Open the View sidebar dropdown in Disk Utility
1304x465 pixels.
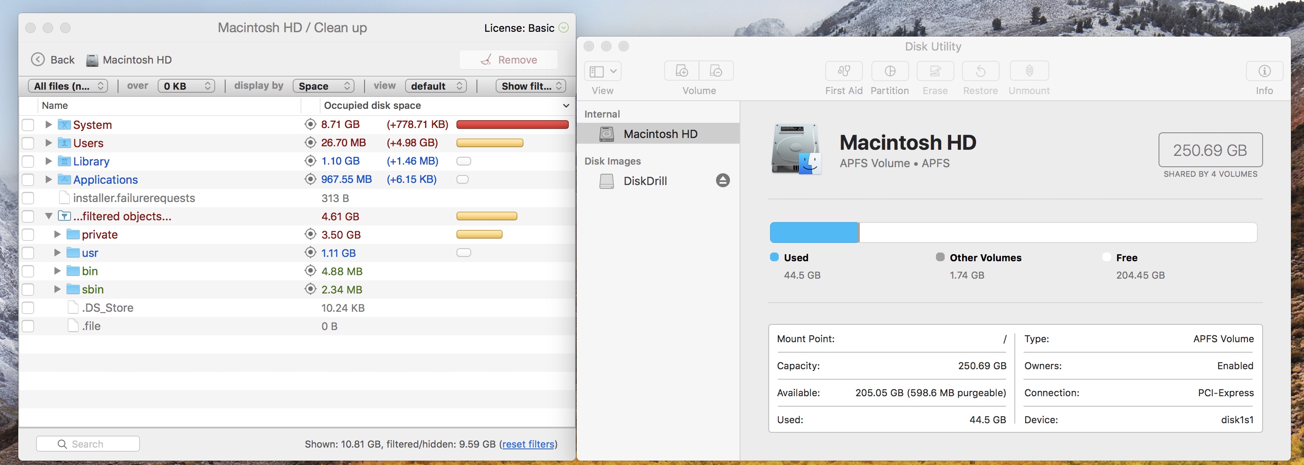(602, 71)
